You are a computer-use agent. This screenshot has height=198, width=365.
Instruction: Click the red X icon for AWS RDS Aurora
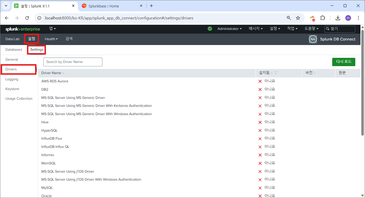[x=260, y=81]
